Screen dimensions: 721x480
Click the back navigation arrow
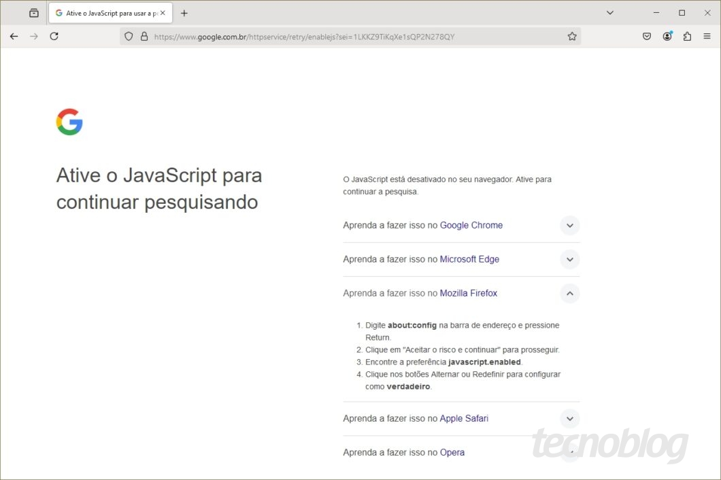coord(14,36)
